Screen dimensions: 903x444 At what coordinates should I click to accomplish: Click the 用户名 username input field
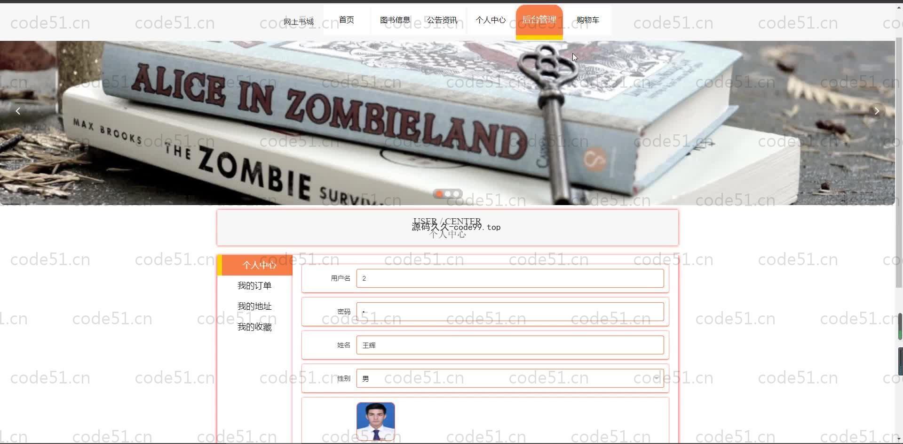point(510,278)
